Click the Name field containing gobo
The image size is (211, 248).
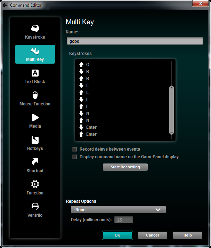(135, 41)
